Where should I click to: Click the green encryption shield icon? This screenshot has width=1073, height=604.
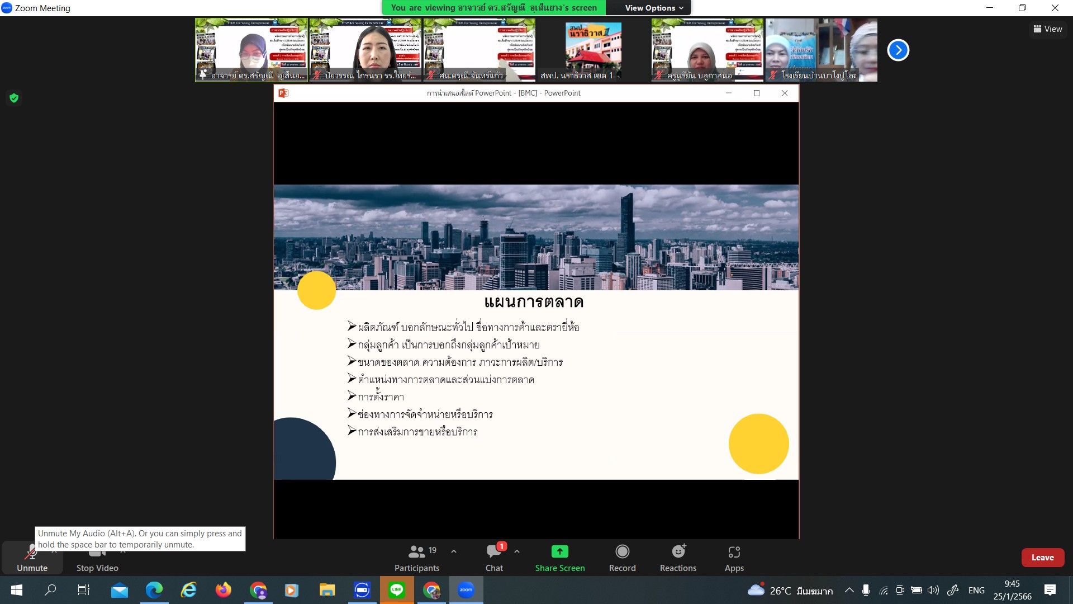pyautogui.click(x=14, y=98)
